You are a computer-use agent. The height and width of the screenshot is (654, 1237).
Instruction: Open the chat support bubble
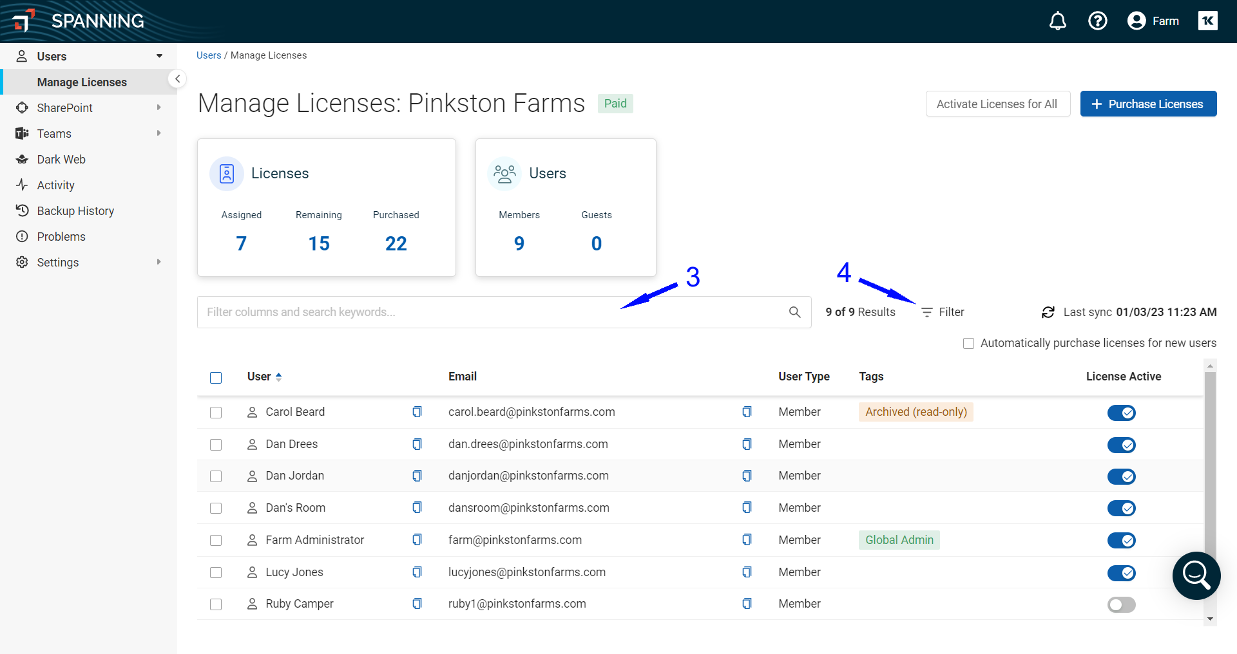tap(1196, 575)
